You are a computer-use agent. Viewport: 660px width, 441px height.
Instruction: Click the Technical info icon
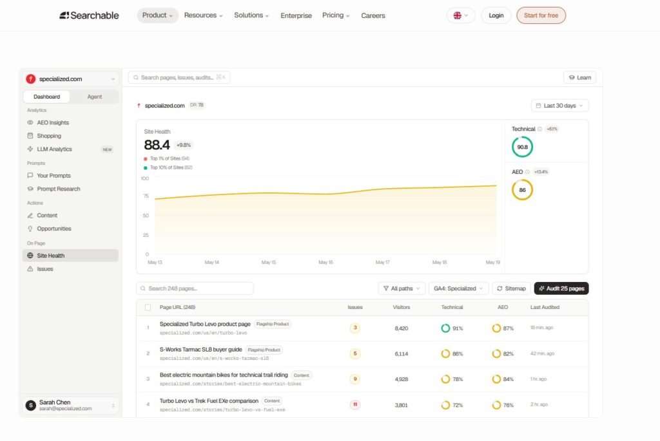[x=539, y=129]
